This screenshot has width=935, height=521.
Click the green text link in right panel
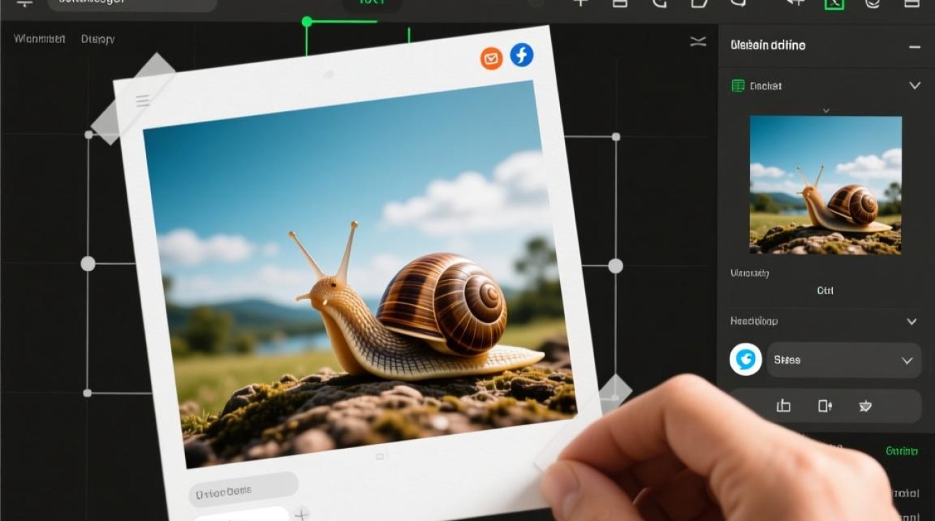tap(902, 452)
